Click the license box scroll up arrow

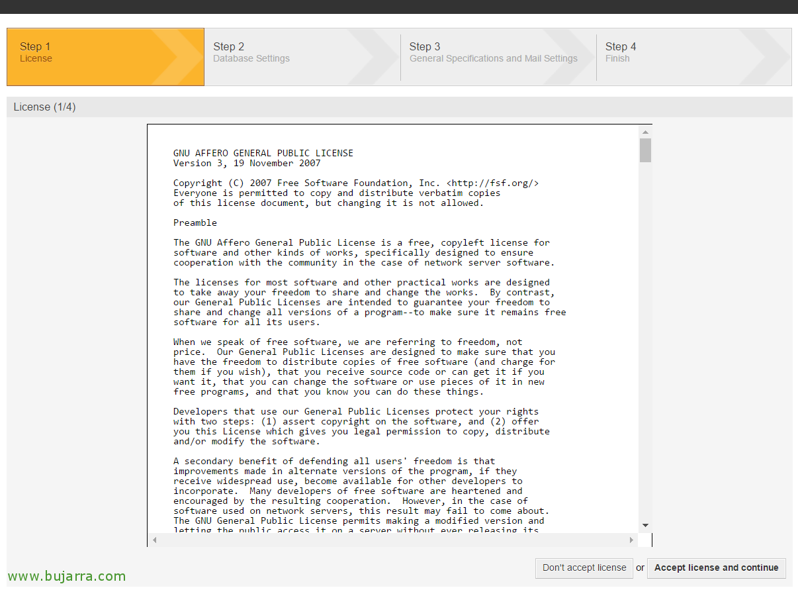pos(645,132)
